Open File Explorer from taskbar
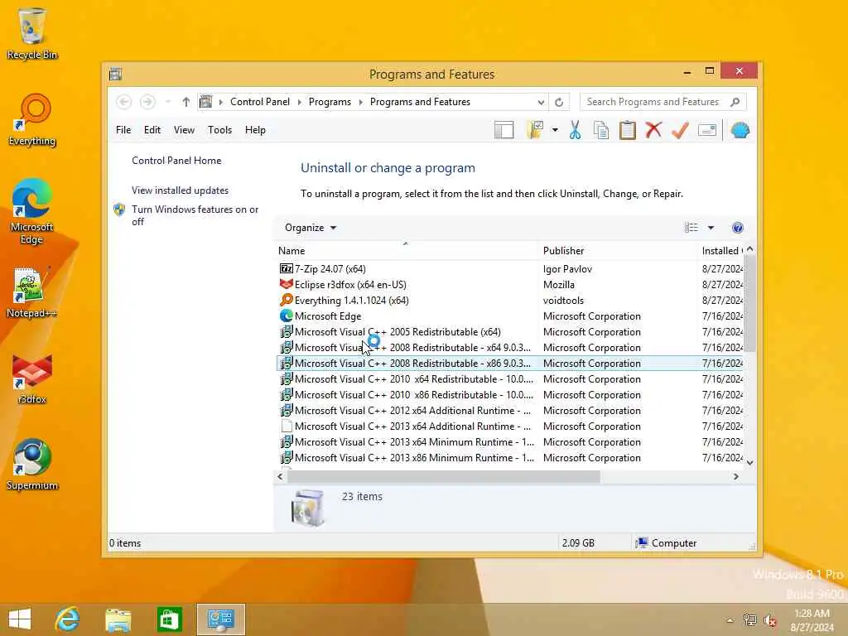 point(118,619)
